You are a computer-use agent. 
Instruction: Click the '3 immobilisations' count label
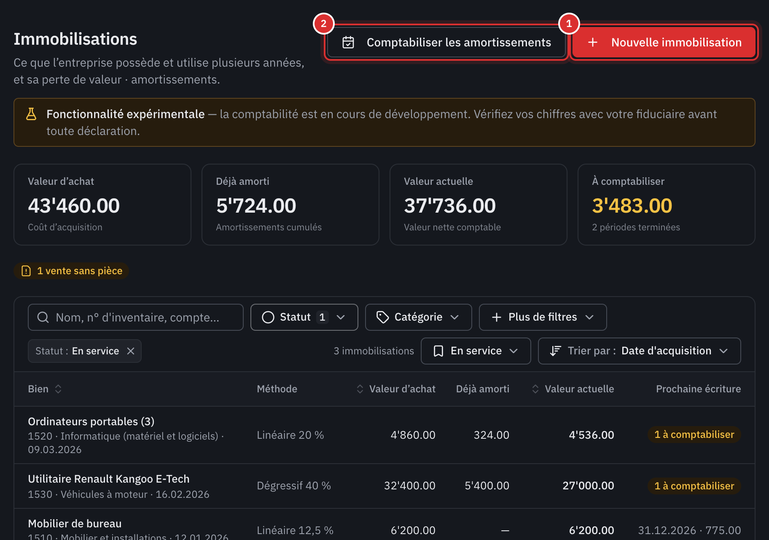374,351
